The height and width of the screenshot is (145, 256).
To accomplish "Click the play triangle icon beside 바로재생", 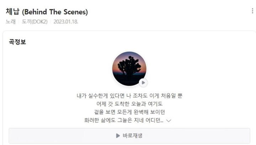I will (x=118, y=136).
